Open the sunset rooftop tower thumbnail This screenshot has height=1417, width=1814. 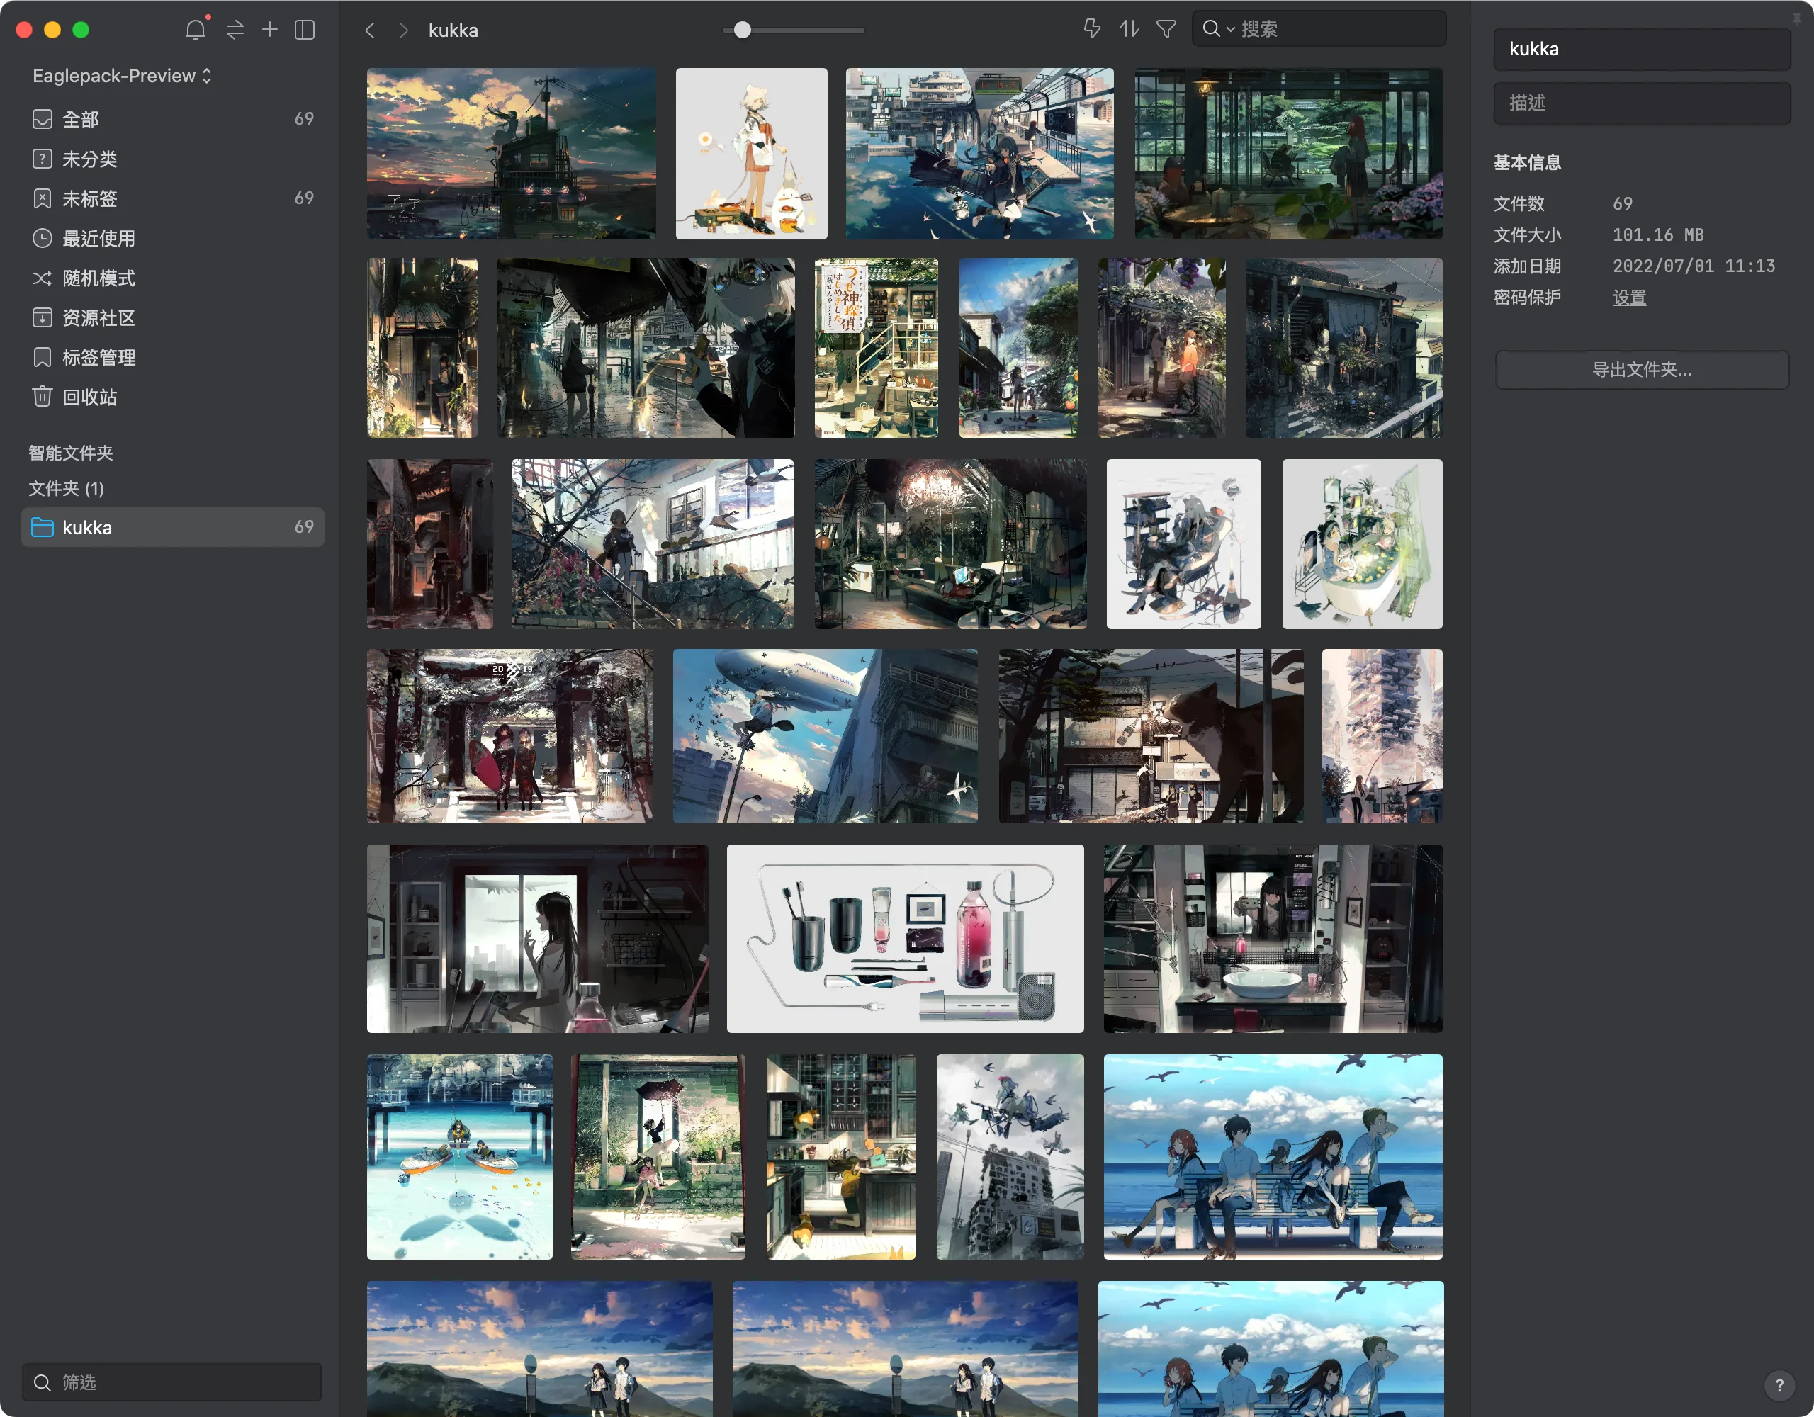[x=511, y=154]
